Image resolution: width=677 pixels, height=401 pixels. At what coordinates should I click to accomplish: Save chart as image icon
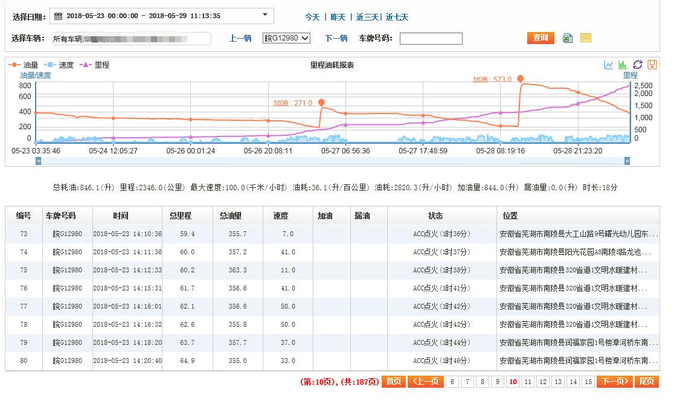point(652,65)
